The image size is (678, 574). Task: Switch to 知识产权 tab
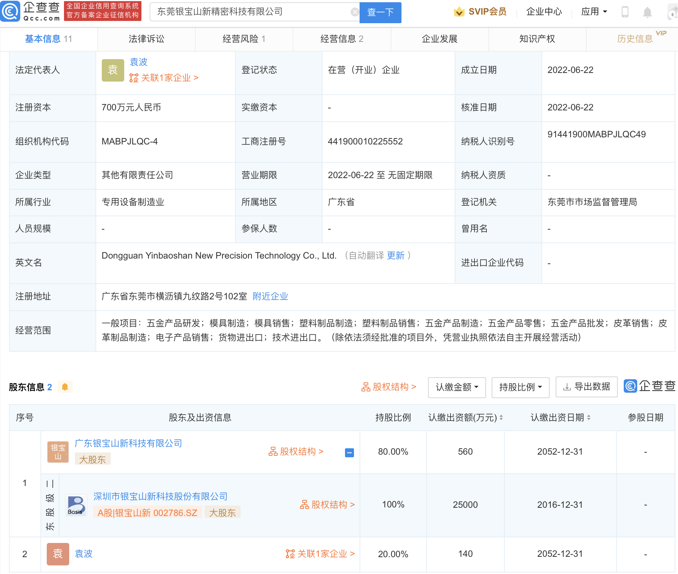537,39
